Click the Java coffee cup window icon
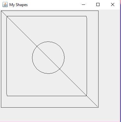This screenshot has height=122, width=121. pyautogui.click(x=5, y=4)
